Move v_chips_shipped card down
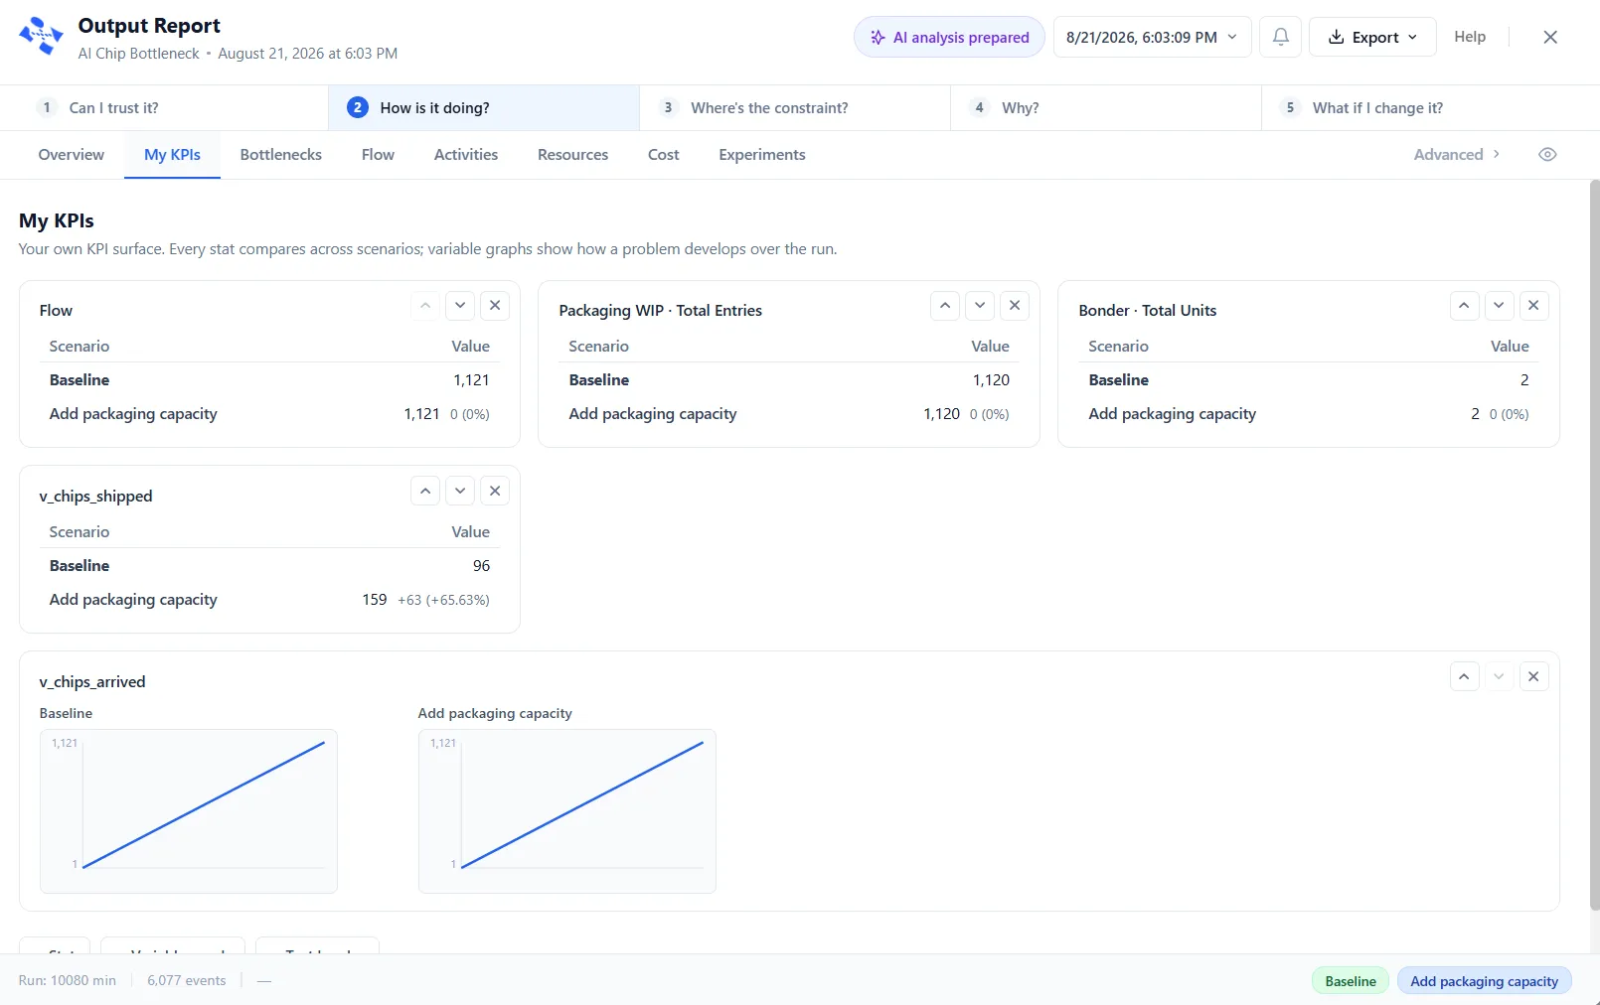The image size is (1600, 1005). (460, 491)
